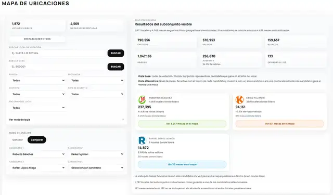Click Roberto Sánchez's JP party logo
This screenshot has height=195, width=333.
point(142,100)
